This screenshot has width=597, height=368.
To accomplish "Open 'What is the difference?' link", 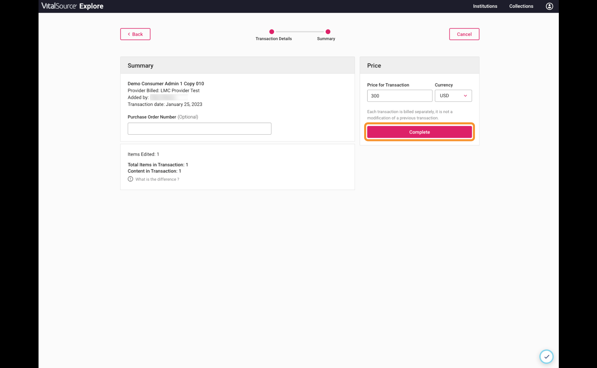I will (x=157, y=179).
